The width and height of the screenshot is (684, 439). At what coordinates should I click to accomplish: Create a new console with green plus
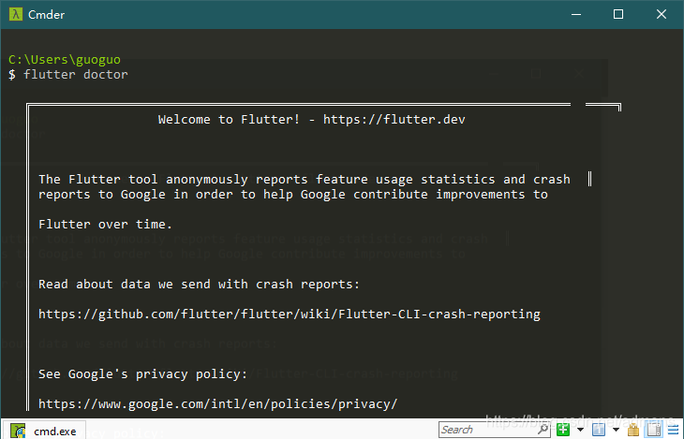pos(563,430)
